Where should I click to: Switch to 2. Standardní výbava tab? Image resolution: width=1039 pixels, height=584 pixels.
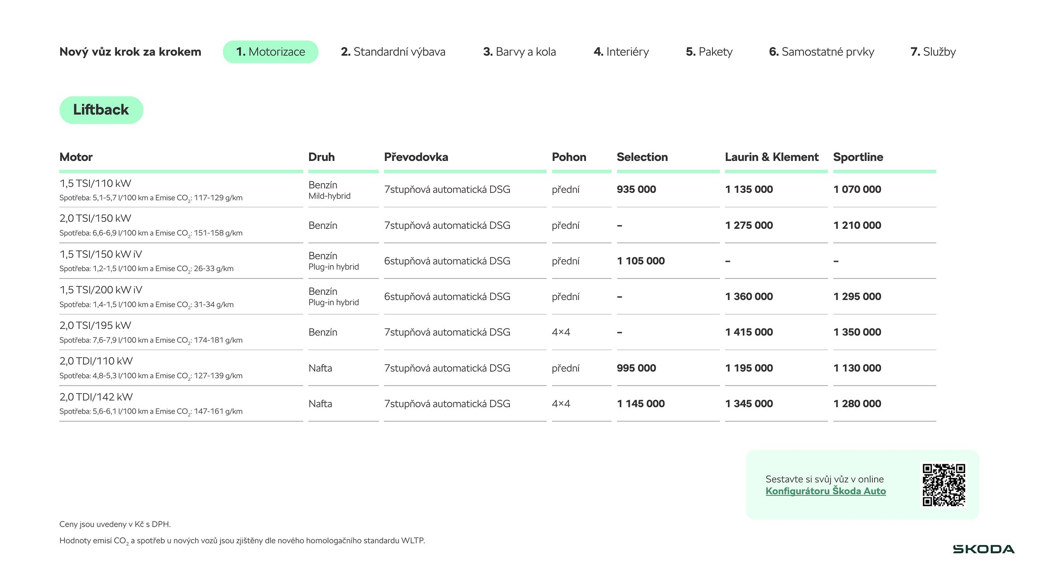coord(393,52)
